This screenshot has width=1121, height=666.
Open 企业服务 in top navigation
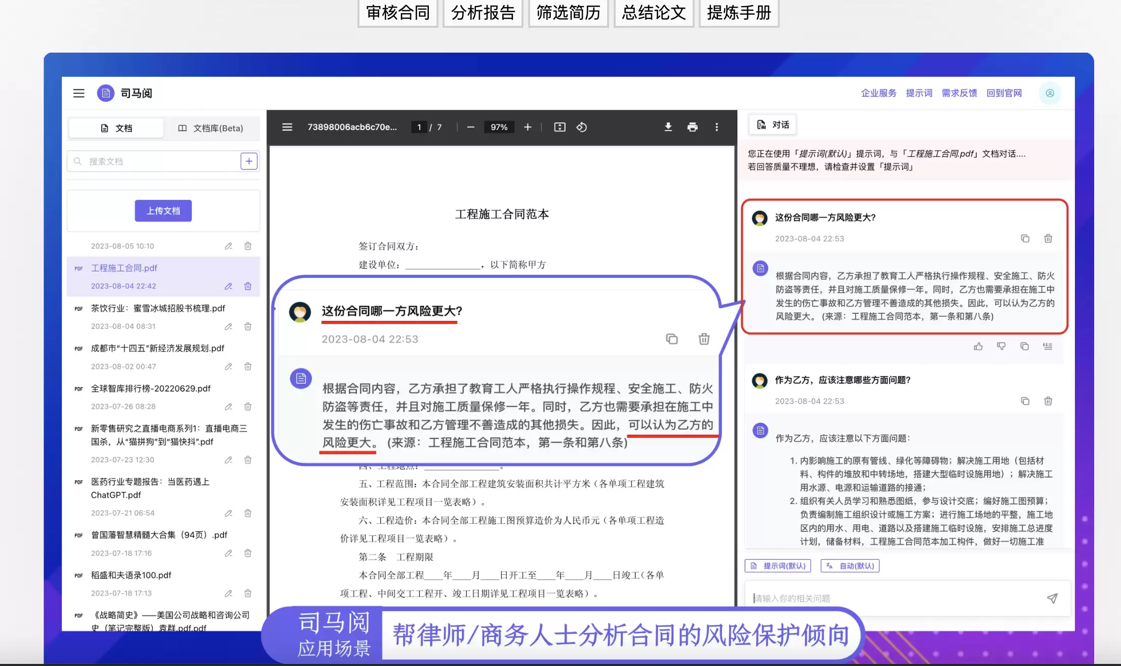click(x=878, y=93)
